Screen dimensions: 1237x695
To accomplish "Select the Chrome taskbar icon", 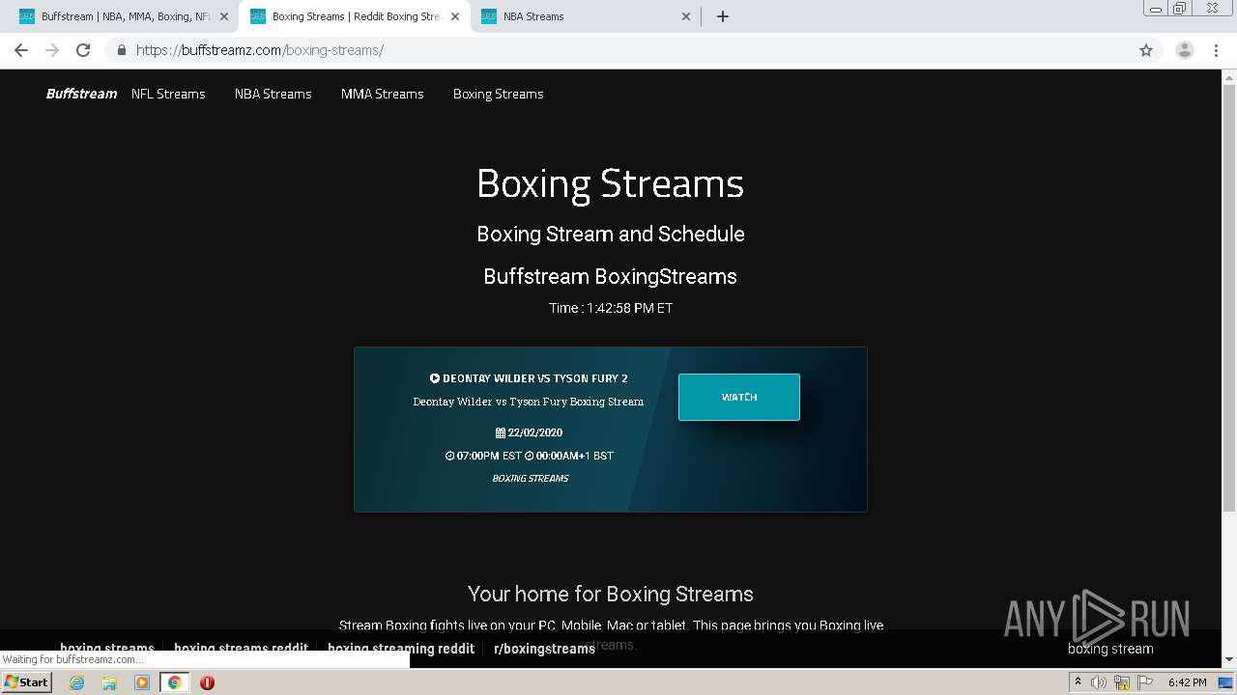I will (174, 682).
